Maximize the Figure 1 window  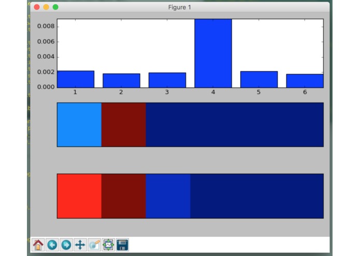55,7
